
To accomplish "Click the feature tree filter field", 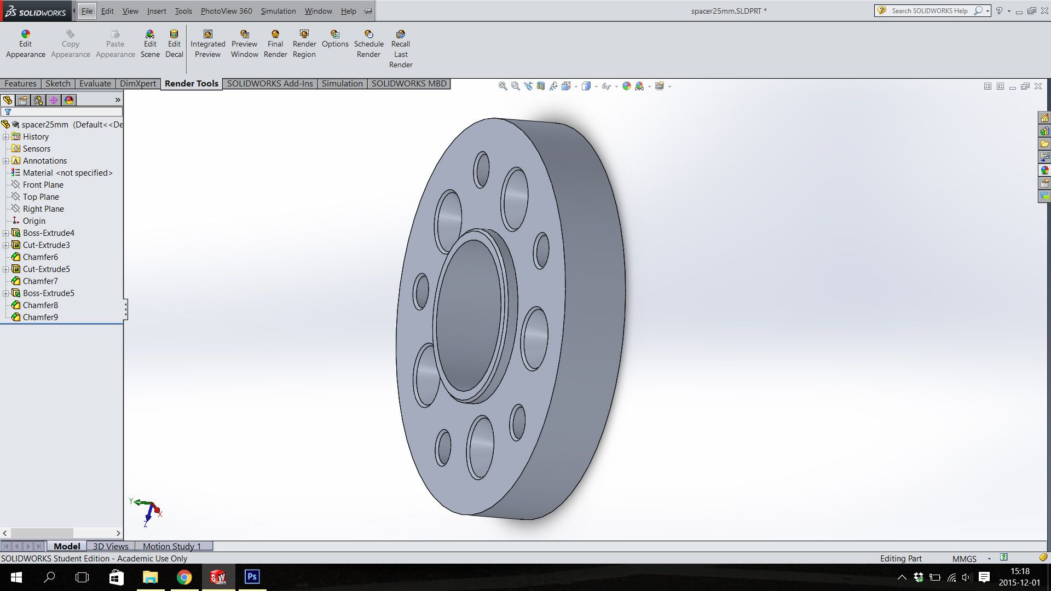I will [x=66, y=112].
